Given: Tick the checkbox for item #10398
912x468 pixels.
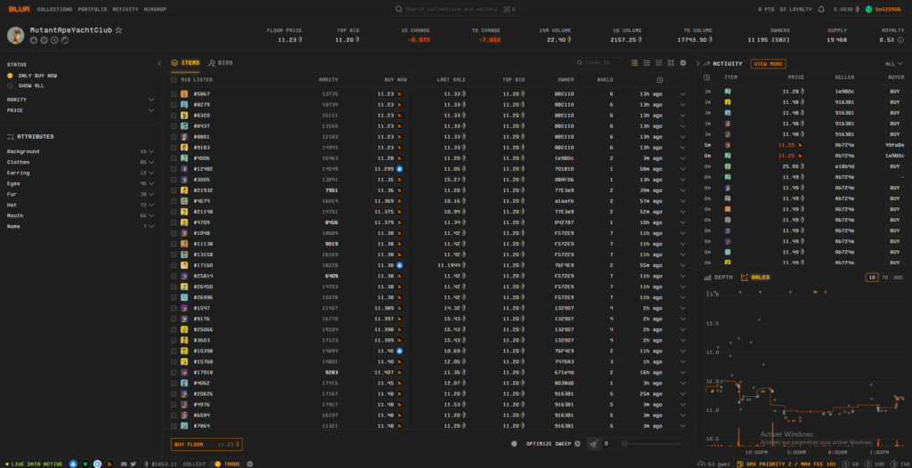Looking at the screenshot, I should click(x=174, y=351).
